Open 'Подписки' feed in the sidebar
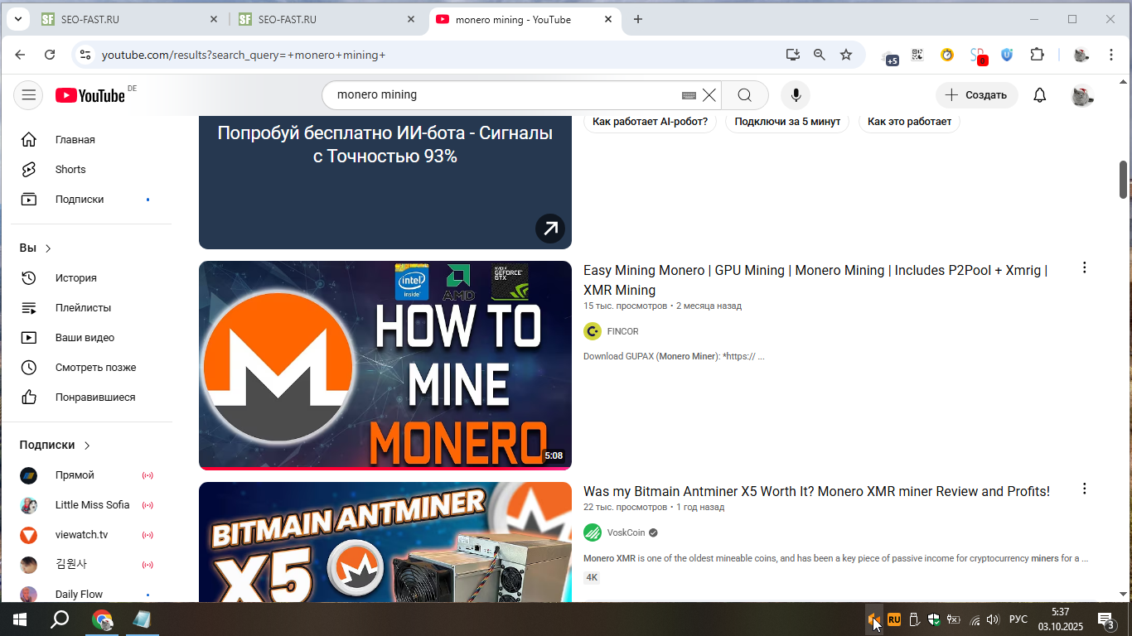The width and height of the screenshot is (1132, 636). 91,200
